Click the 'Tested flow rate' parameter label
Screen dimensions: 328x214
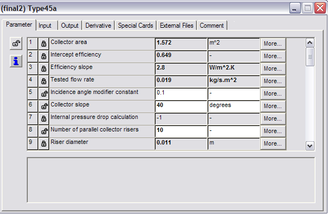tap(72, 79)
